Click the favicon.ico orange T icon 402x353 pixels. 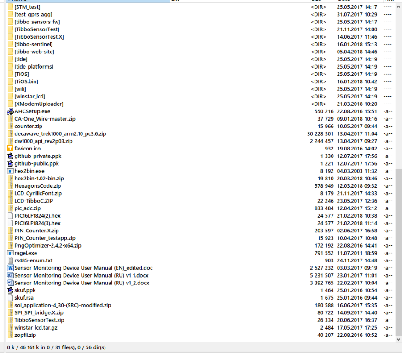pyautogui.click(x=10, y=149)
